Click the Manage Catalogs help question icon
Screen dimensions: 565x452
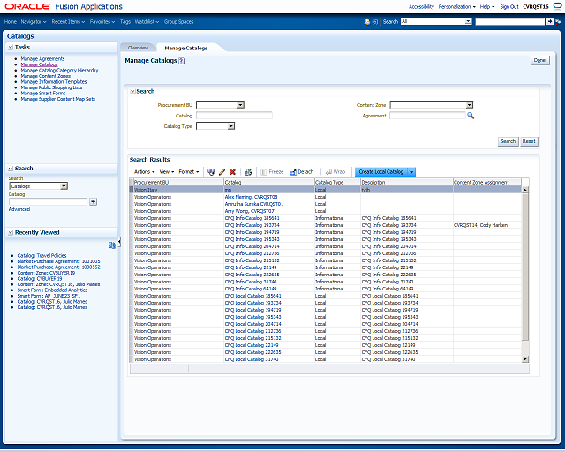coord(182,61)
